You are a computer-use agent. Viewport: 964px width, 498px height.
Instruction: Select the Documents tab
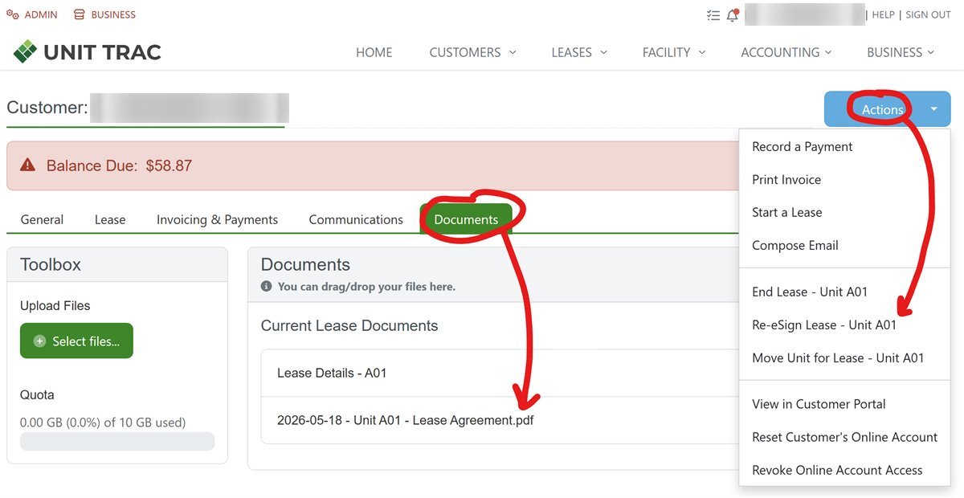click(x=466, y=219)
